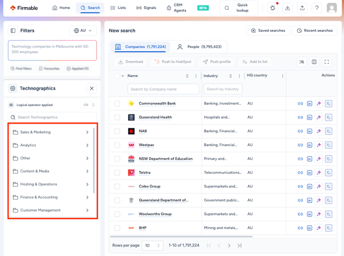Expand Sales & Marketing category
344x256 pixels.
tap(51, 132)
